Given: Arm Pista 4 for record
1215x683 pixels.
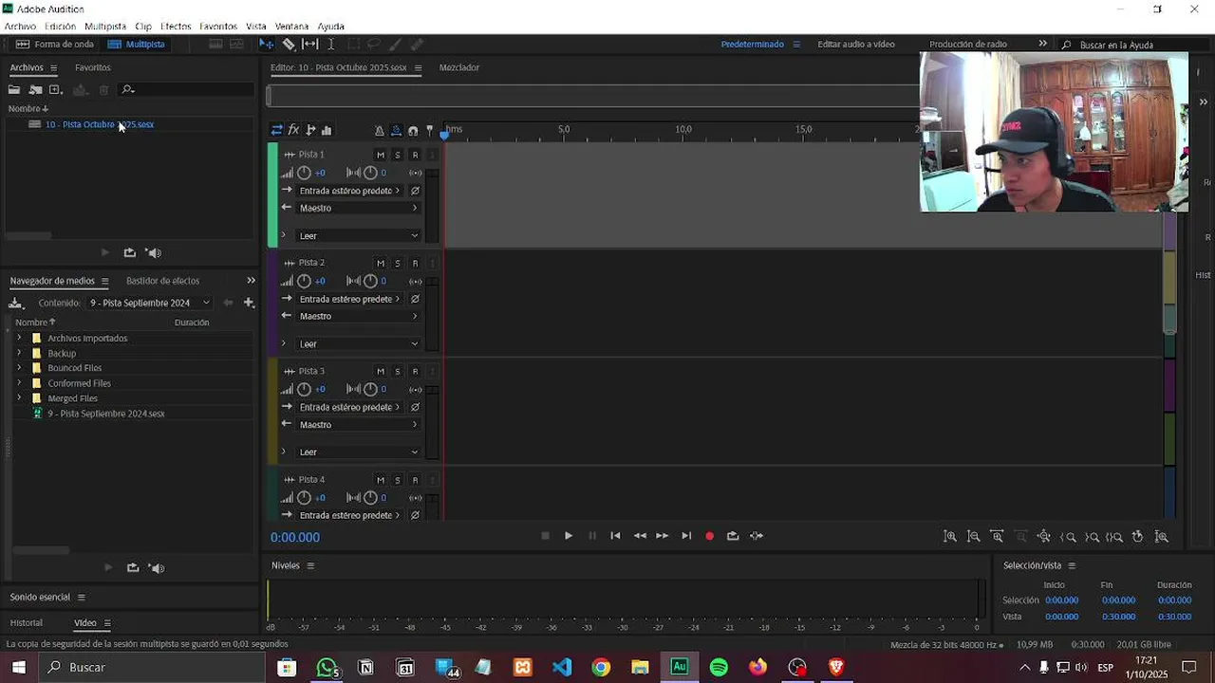Looking at the screenshot, I should [415, 480].
